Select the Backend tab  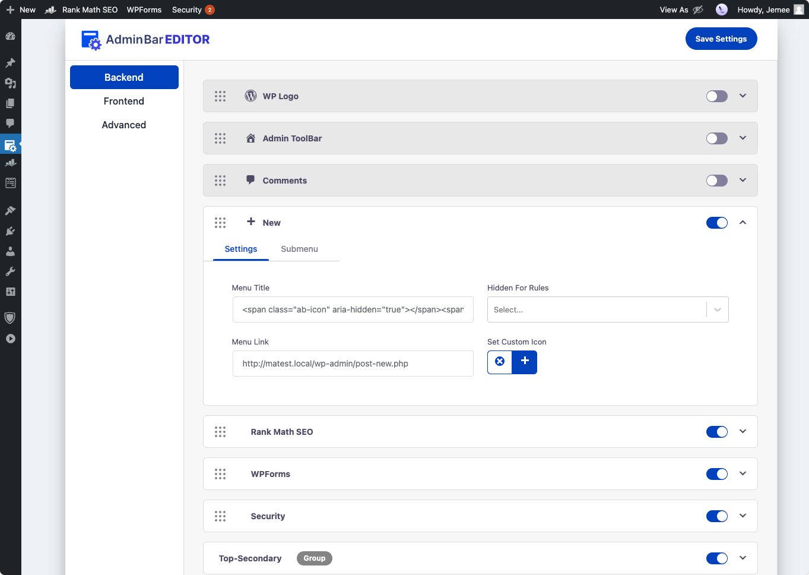[x=124, y=77]
